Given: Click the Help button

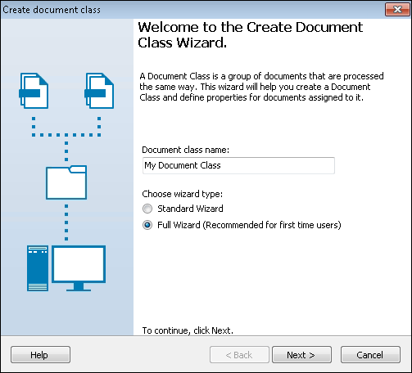Looking at the screenshot, I should click(40, 355).
